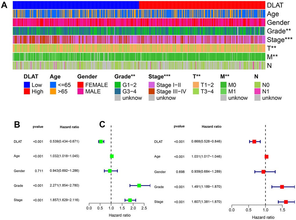Select the T3-4 legend color swatch
The image size is (296, 220).
[x=196, y=91]
